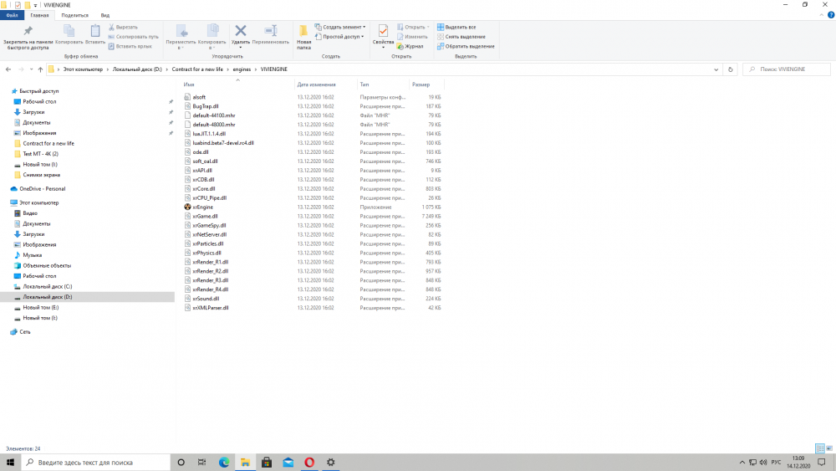Click Pin to Quick access icon
The image size is (836, 471).
tap(28, 33)
